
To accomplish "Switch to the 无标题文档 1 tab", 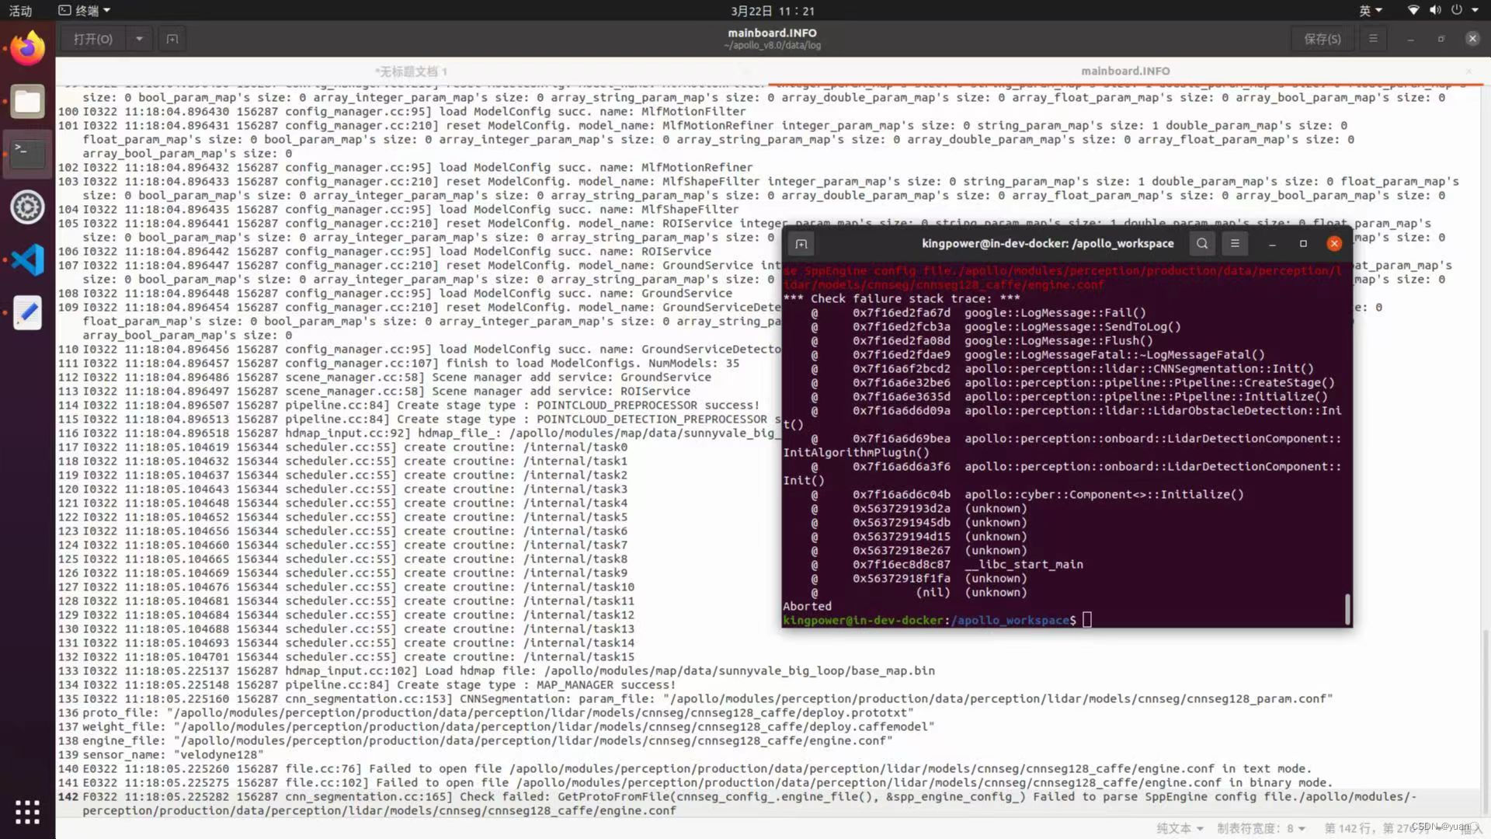I will point(411,71).
